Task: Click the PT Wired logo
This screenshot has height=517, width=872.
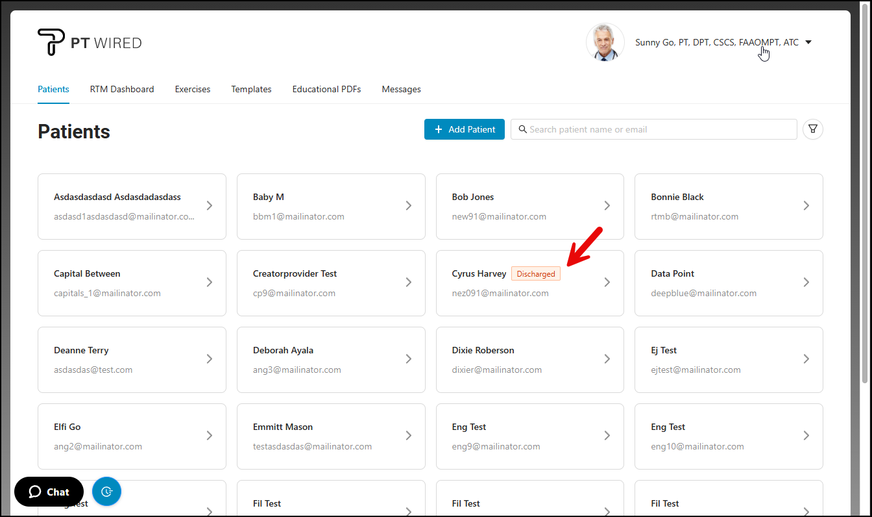Action: pyautogui.click(x=90, y=43)
